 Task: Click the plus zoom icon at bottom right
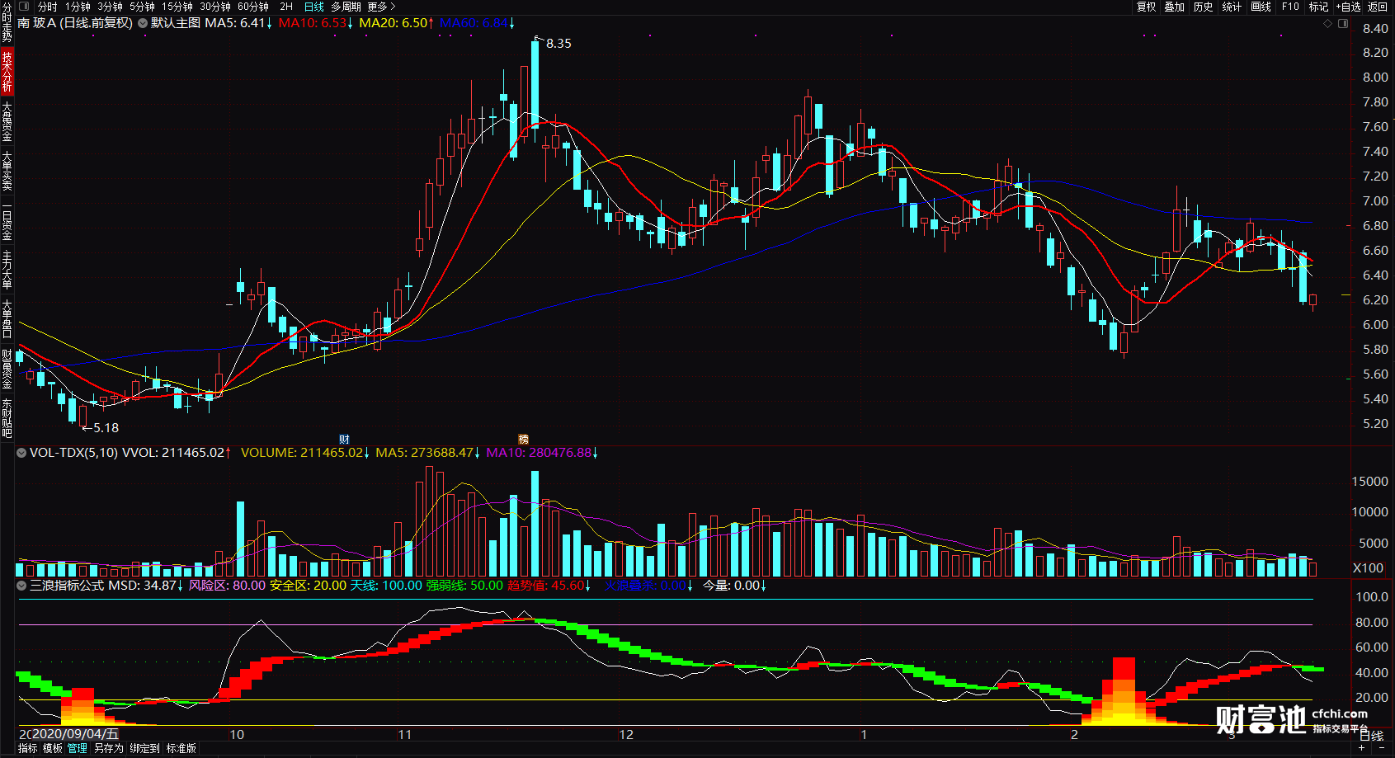[1361, 749]
